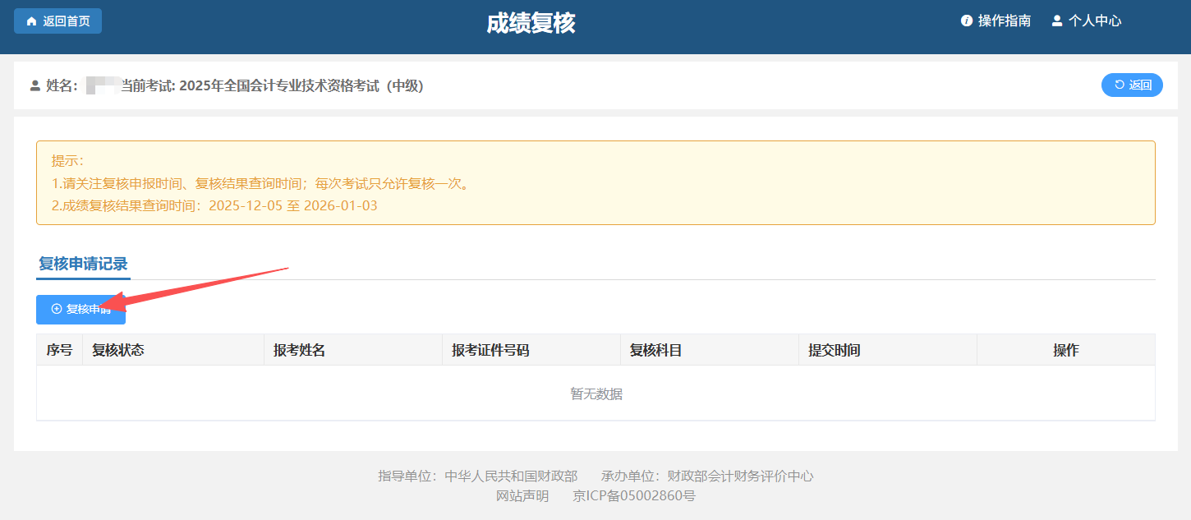Open the 网站声明 footer link
Image resolution: width=1191 pixels, height=520 pixels.
[522, 495]
